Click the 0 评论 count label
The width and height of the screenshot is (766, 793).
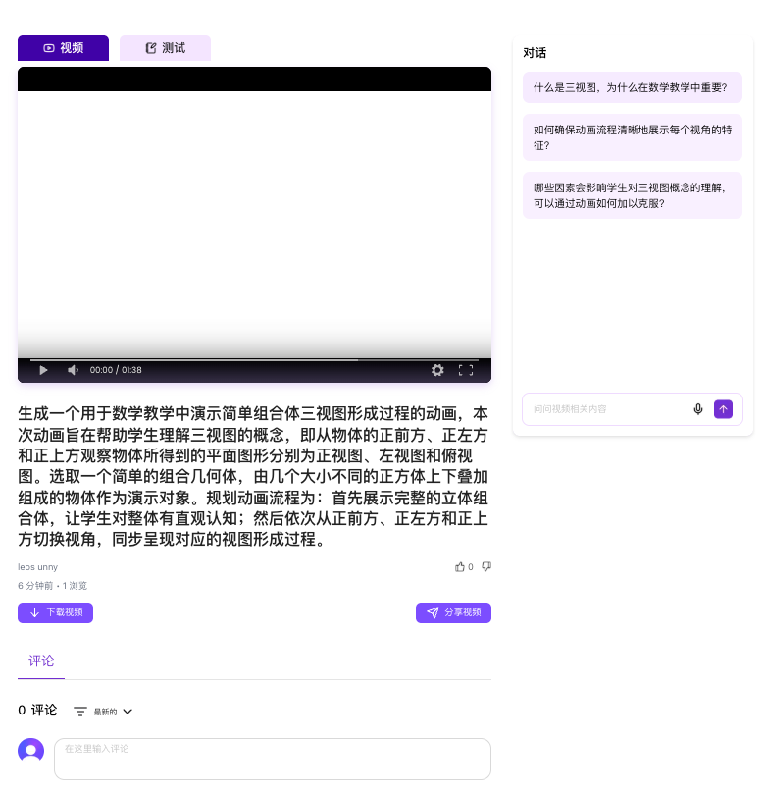[x=37, y=710]
